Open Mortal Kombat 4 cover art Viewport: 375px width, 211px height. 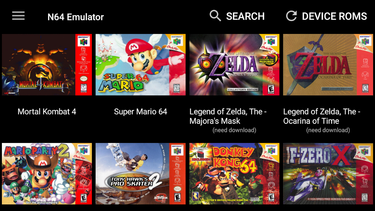click(47, 65)
